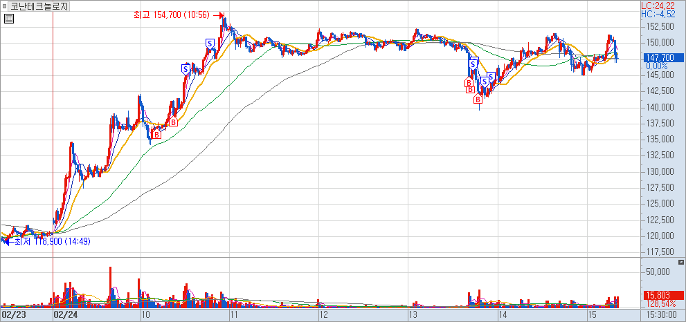686x322 pixels.
Task: Click the last S sell marker before 14 o'clock
Action: (x=491, y=77)
